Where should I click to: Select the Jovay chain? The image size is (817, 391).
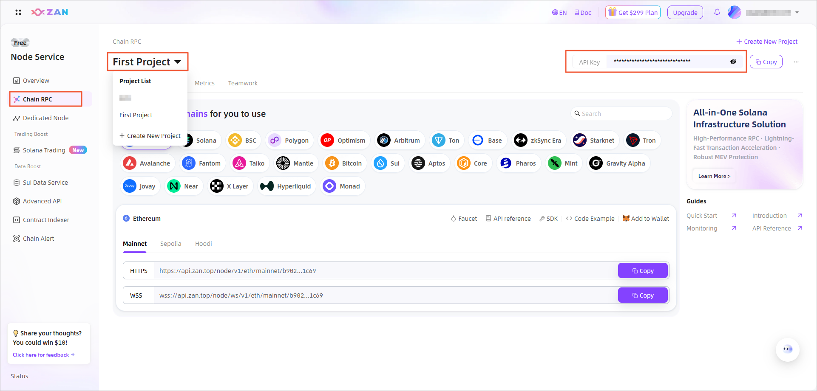(x=140, y=186)
